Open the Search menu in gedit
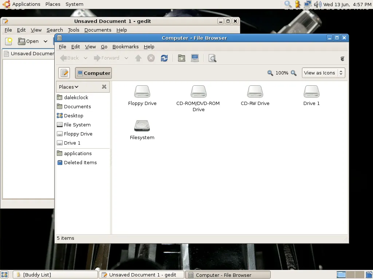373x279 pixels. pos(55,30)
